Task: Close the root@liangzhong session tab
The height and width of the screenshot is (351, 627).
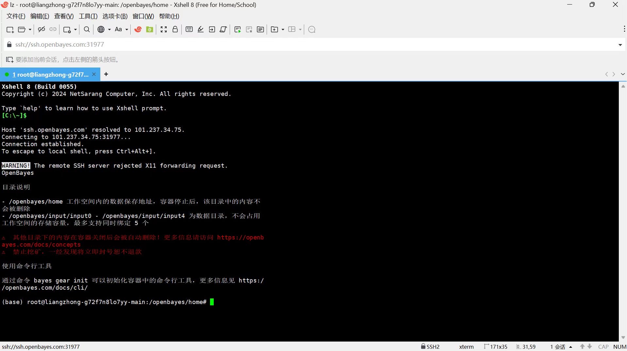Action: point(94,74)
